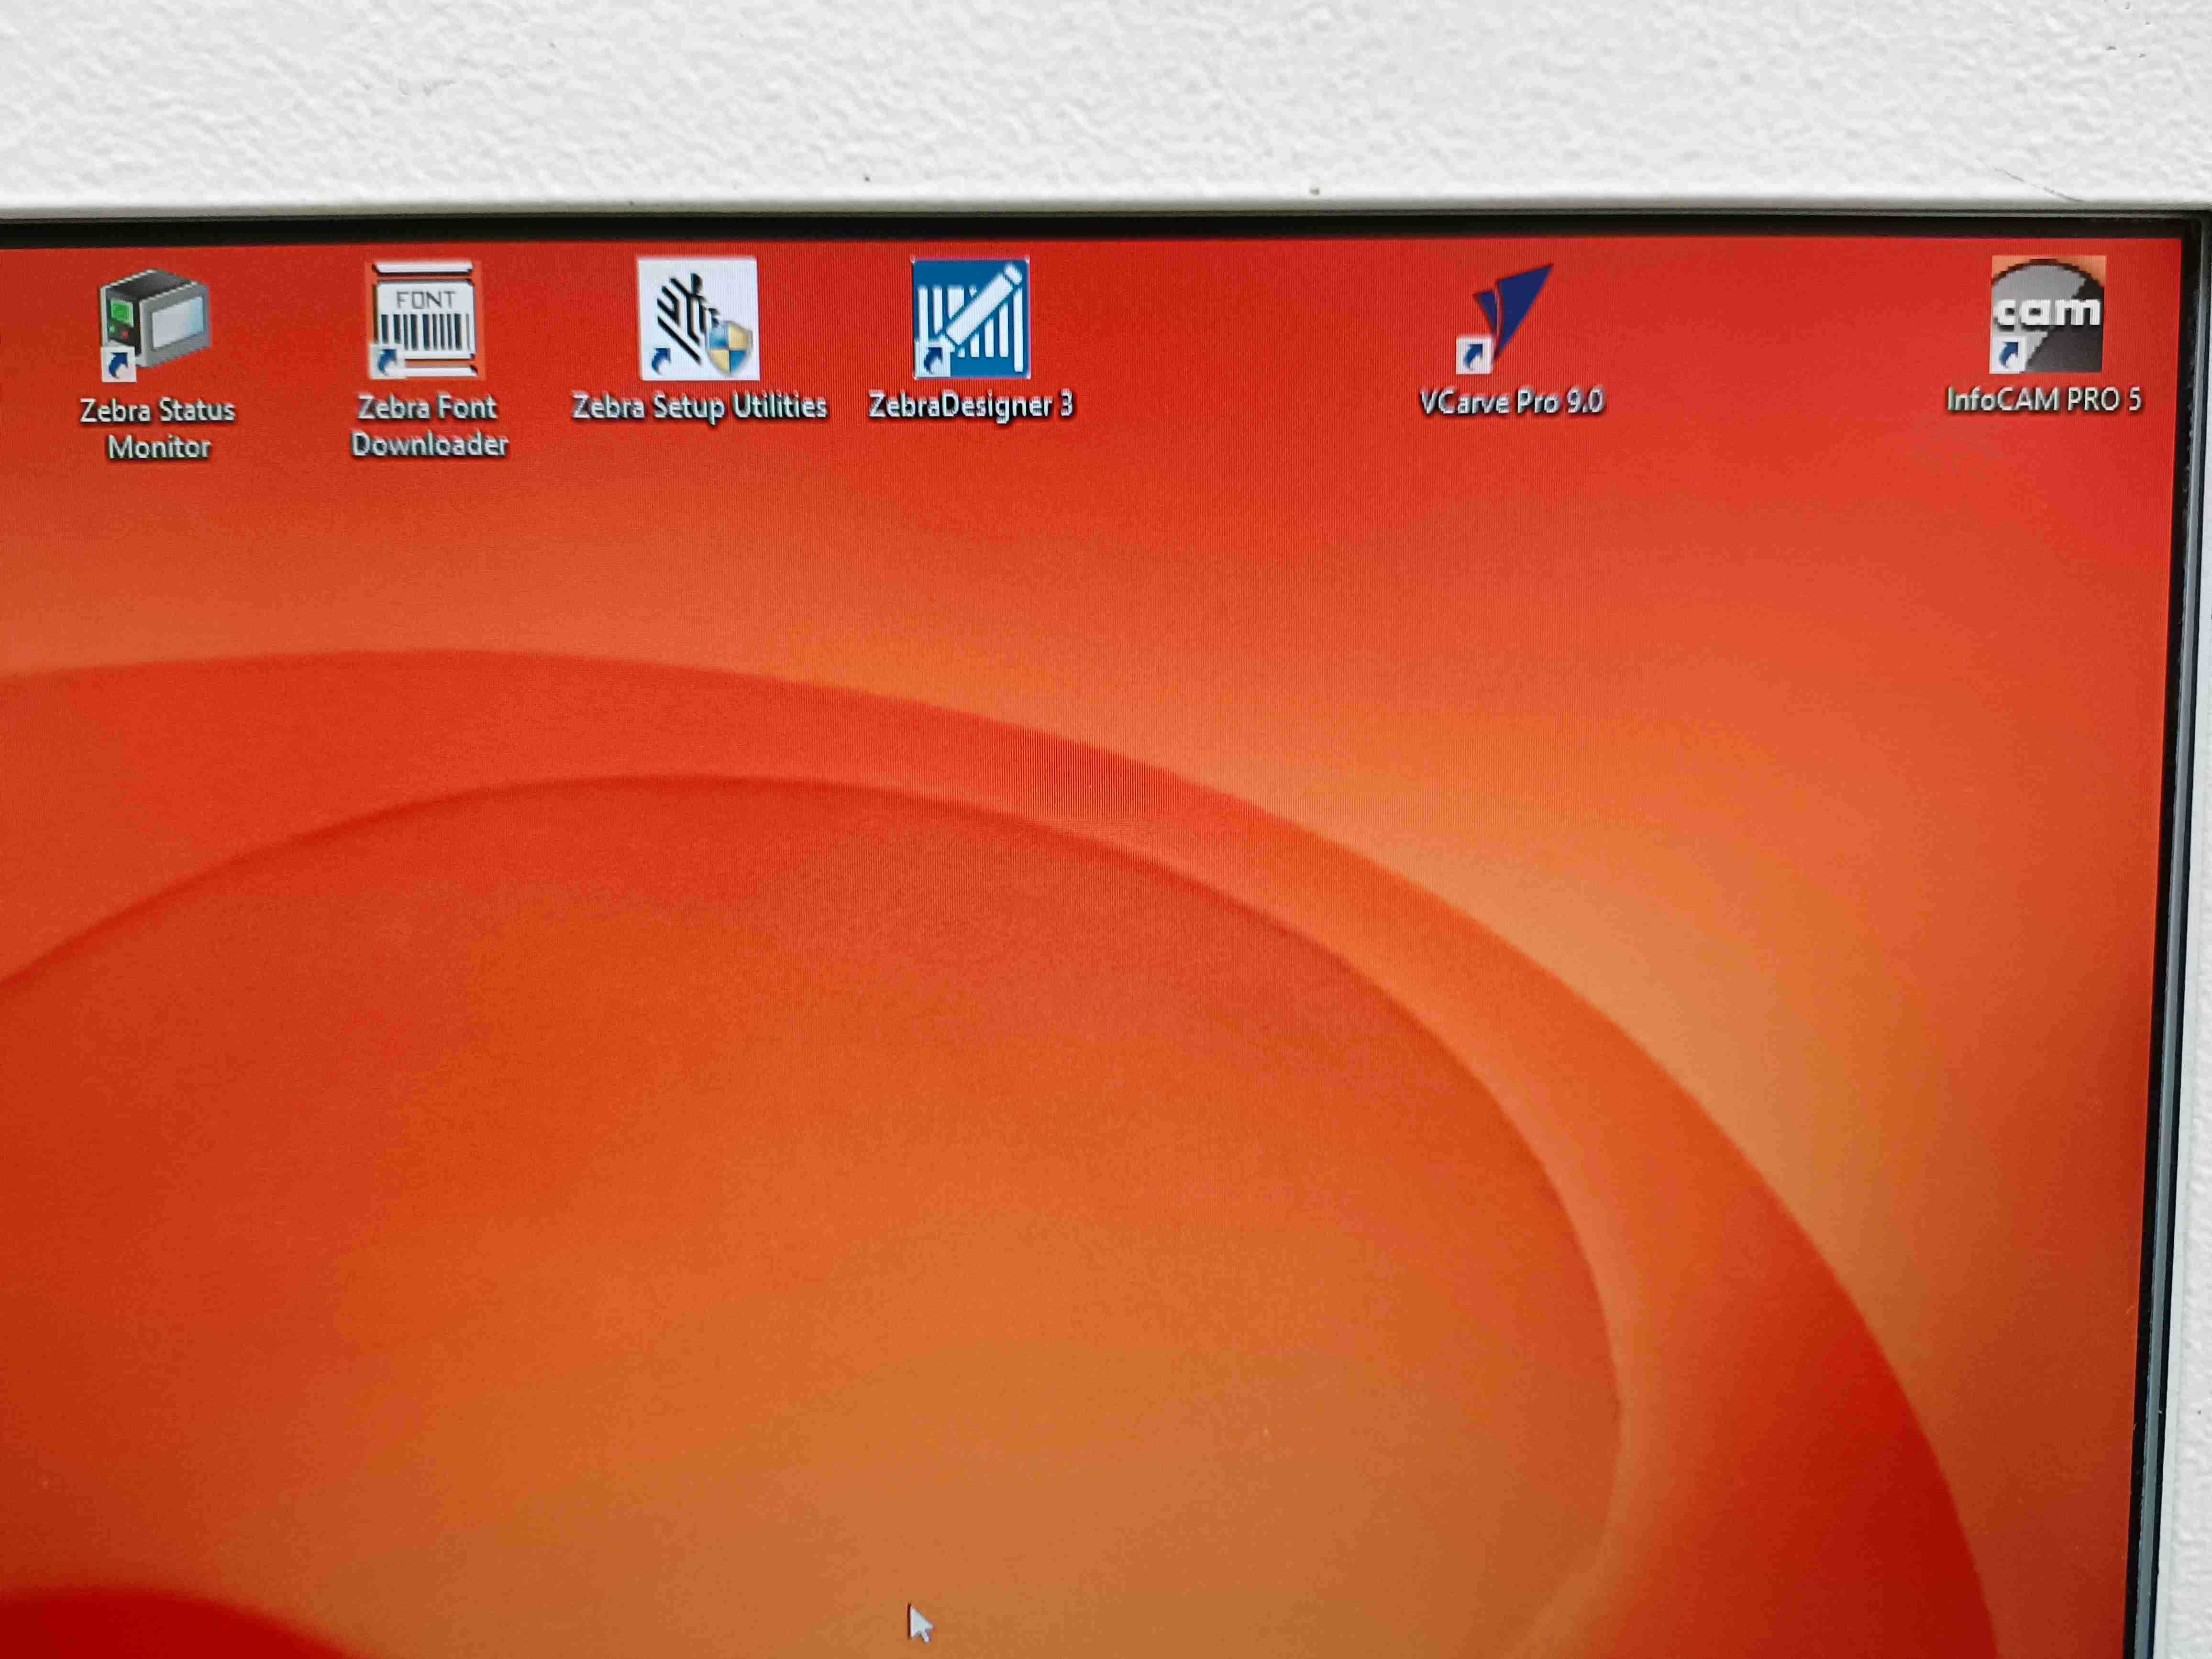This screenshot has width=2212, height=1659.
Task: Click the "InfoCAM PRO 5" label text
Action: pos(2043,400)
